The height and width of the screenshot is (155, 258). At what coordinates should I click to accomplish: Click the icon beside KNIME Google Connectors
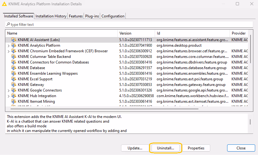click(x=14, y=90)
